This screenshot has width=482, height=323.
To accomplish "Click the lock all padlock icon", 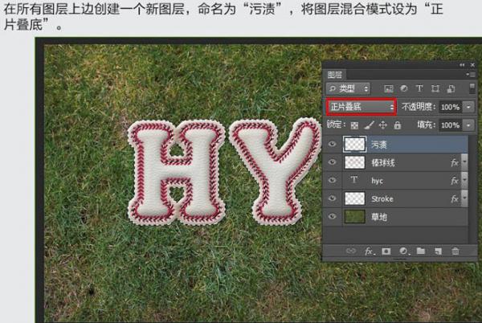I will tap(396, 125).
